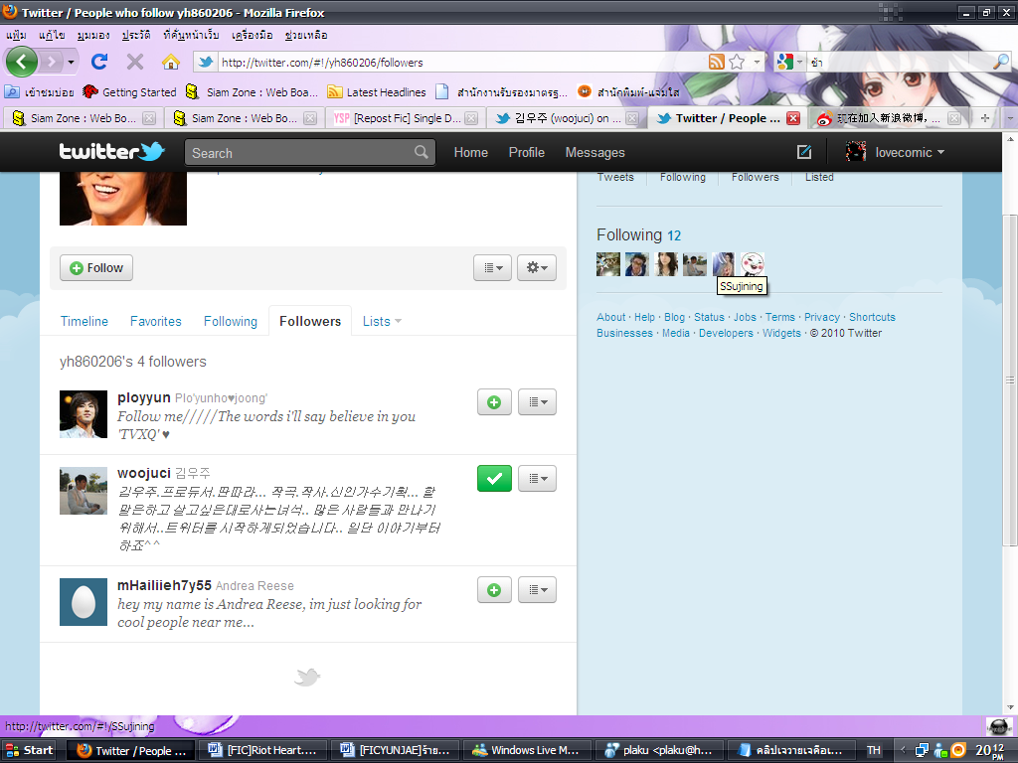Open Widgets footer link
The height and width of the screenshot is (763, 1018).
(x=781, y=333)
